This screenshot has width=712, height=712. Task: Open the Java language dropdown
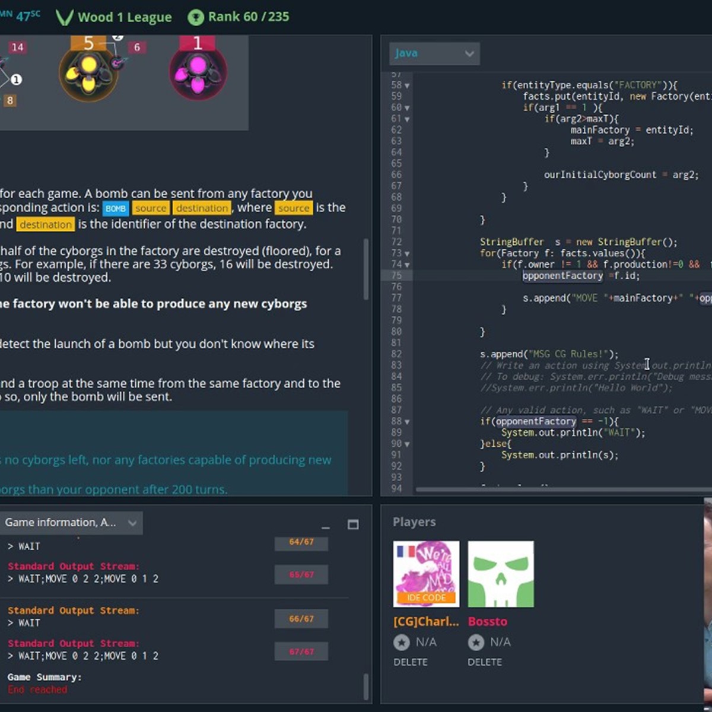tap(435, 53)
